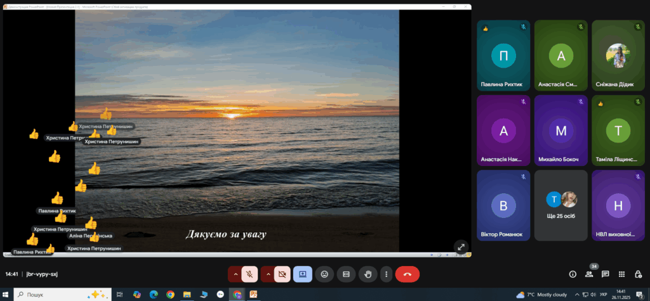Show the people participant list
Image resolution: width=650 pixels, height=301 pixels.
point(589,274)
